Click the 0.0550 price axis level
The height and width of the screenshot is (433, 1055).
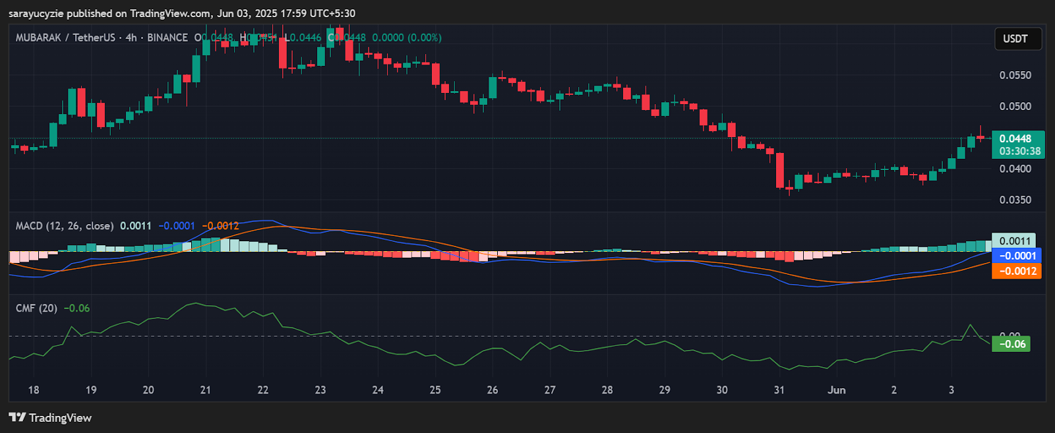click(1015, 75)
